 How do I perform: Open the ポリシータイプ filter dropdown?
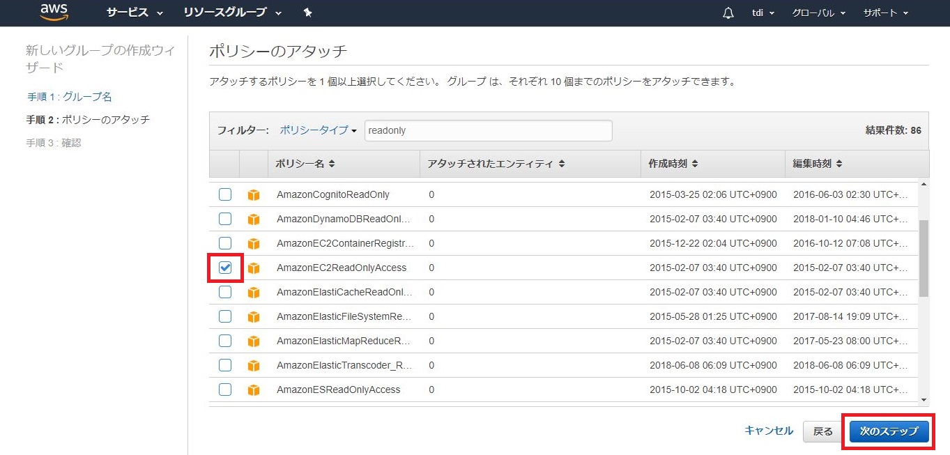coord(318,130)
